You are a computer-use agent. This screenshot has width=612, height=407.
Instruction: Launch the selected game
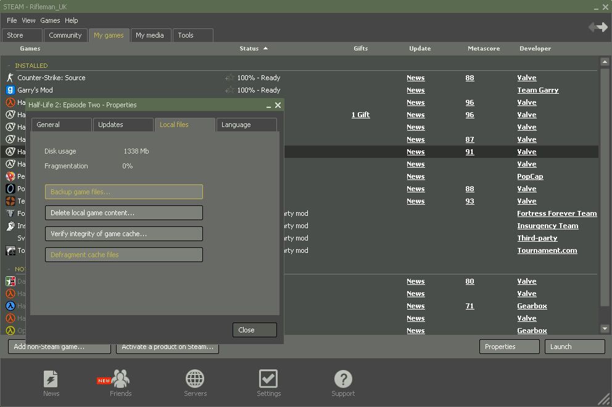tap(575, 347)
